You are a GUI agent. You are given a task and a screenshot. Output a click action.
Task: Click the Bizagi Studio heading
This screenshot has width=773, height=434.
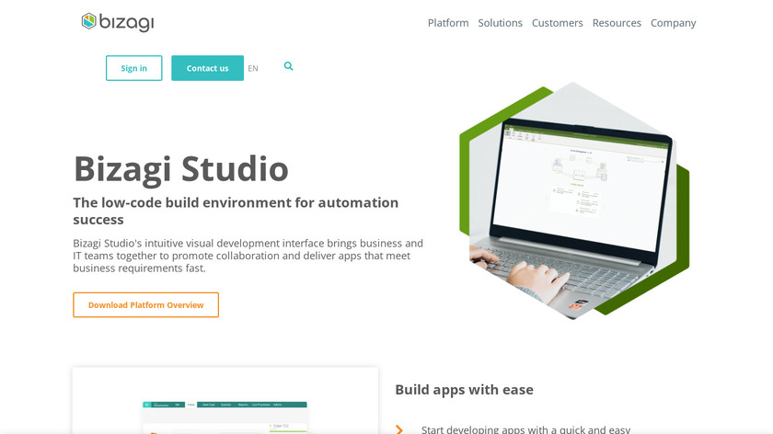click(x=181, y=169)
